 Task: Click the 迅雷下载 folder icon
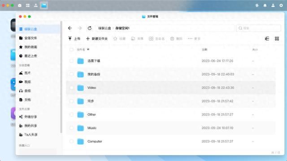pos(80,61)
